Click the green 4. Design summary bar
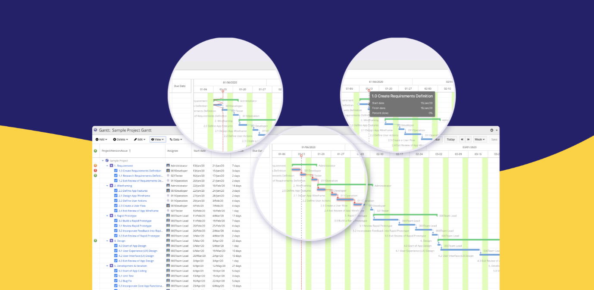This screenshot has height=290, width=594. coord(469,240)
